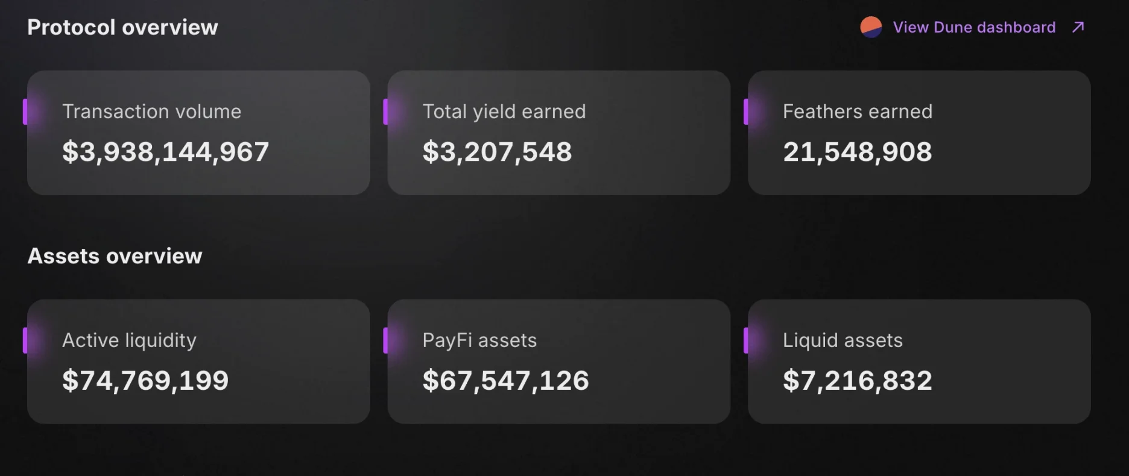This screenshot has width=1129, height=476.
Task: Click the purple accent bar on Total yield earned card
Action: (387, 110)
